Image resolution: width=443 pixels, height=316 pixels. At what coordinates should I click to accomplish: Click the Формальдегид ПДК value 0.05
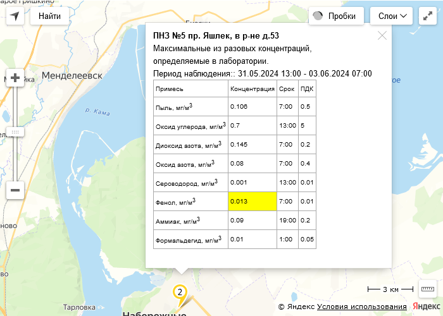click(x=307, y=240)
